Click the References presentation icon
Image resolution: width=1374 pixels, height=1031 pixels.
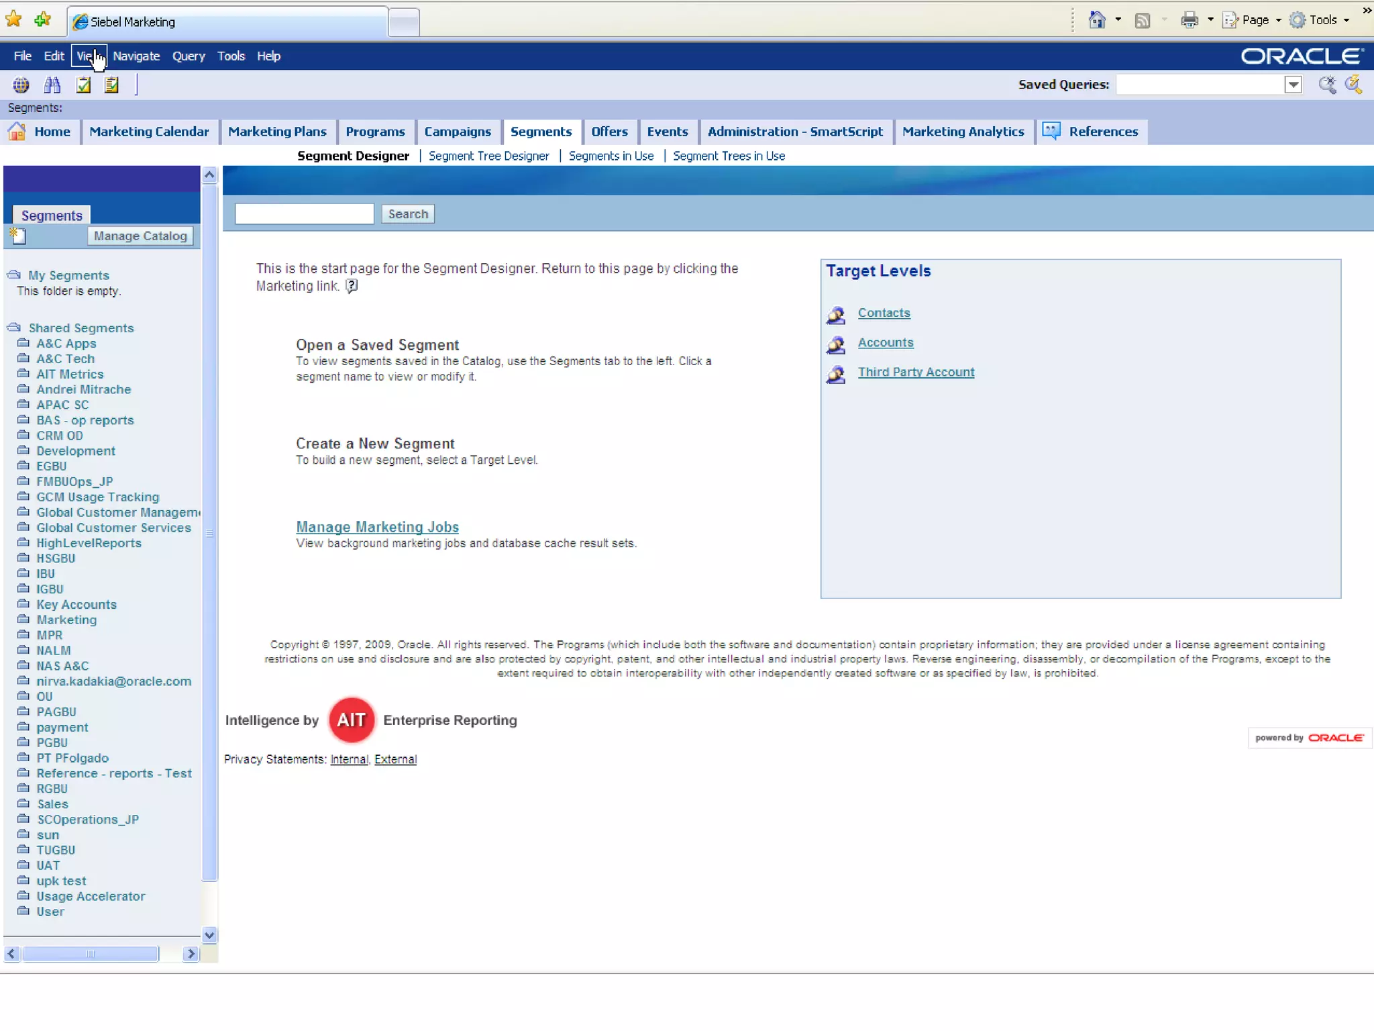(x=1052, y=131)
